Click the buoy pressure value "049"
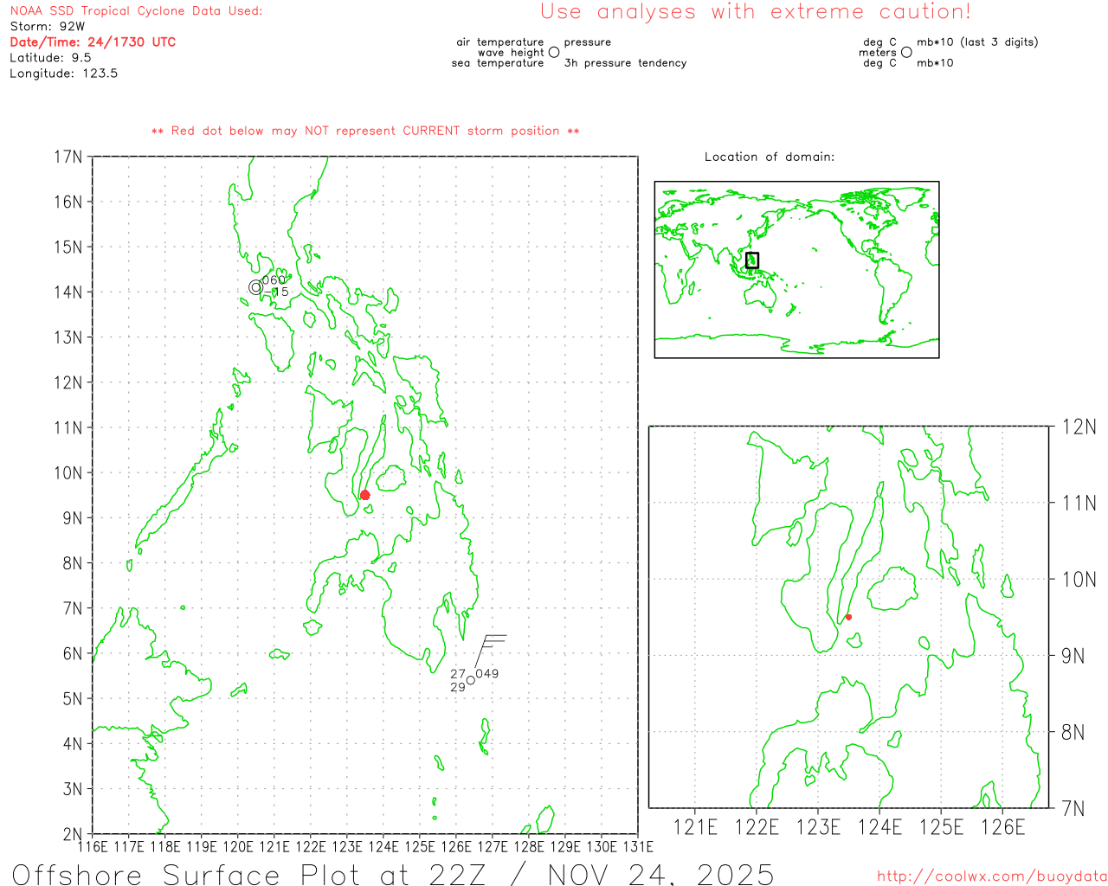 [487, 674]
